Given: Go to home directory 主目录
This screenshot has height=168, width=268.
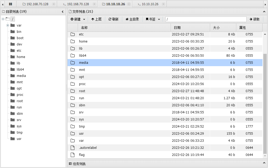Looking at the screenshot, I should (x=132, y=19).
